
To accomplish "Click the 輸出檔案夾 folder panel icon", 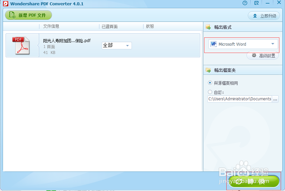I will click(208, 70).
